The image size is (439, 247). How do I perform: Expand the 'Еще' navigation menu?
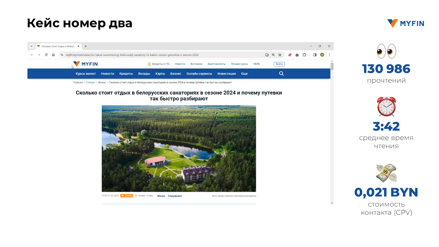(244, 74)
